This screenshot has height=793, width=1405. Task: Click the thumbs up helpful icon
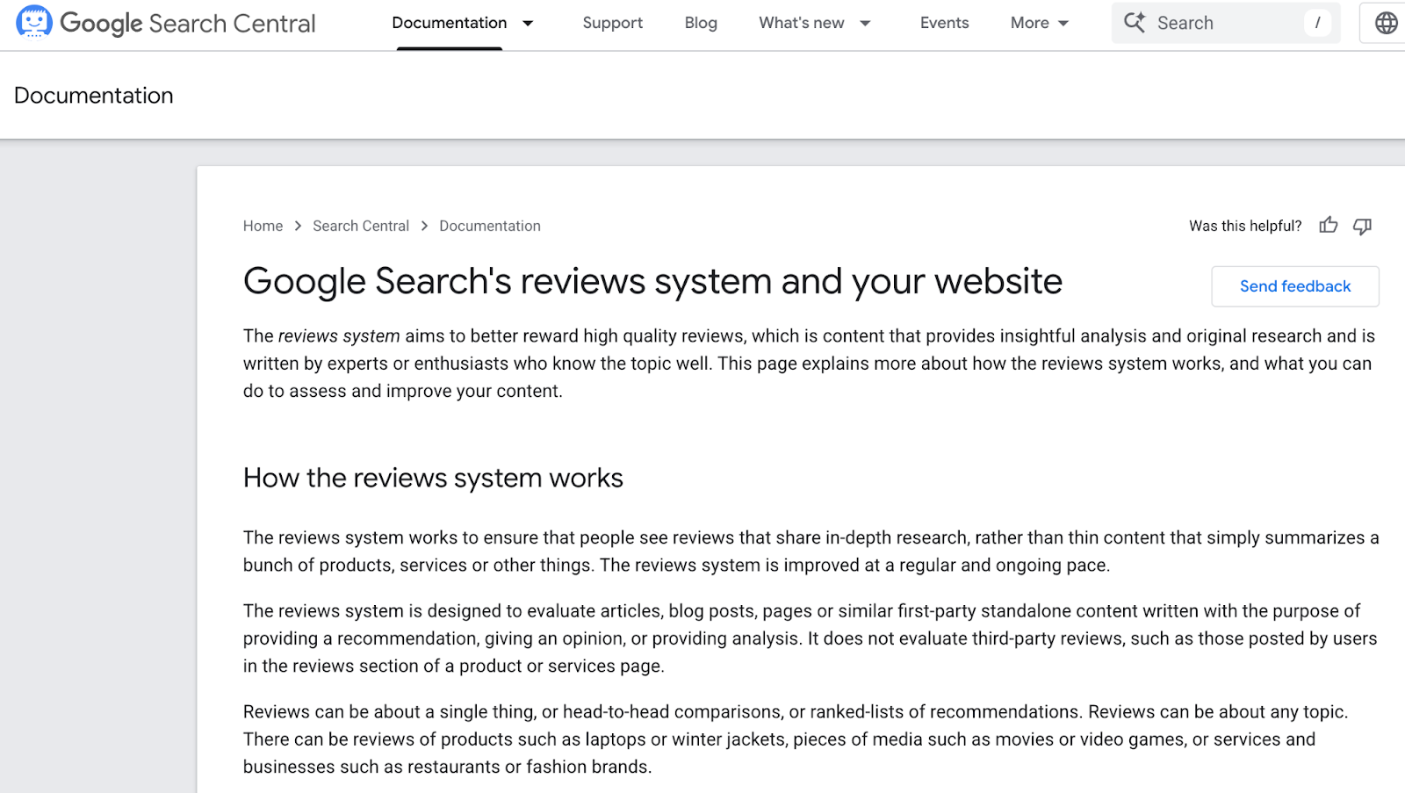click(1329, 226)
